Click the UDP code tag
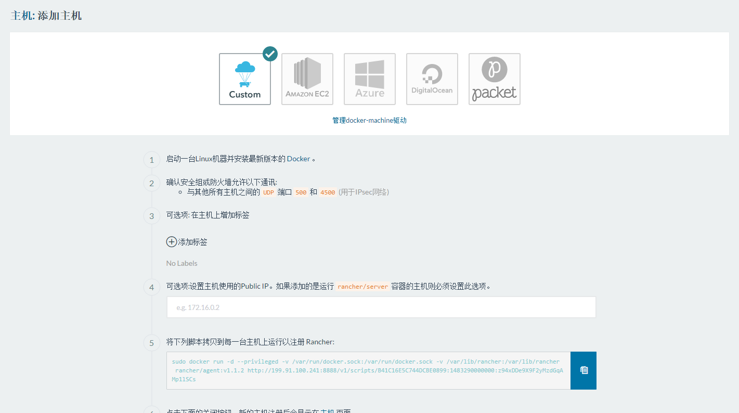The image size is (739, 413). click(268, 192)
